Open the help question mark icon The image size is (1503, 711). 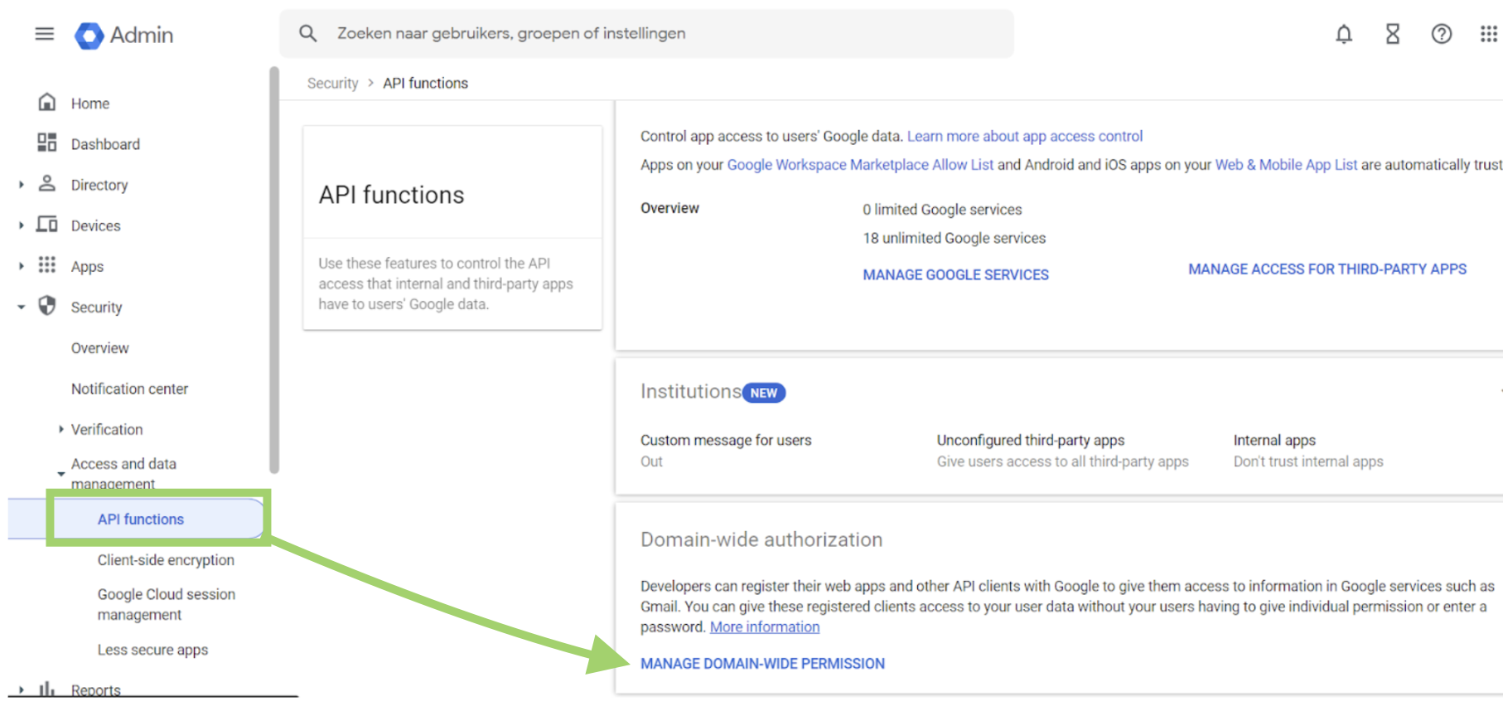pos(1442,34)
